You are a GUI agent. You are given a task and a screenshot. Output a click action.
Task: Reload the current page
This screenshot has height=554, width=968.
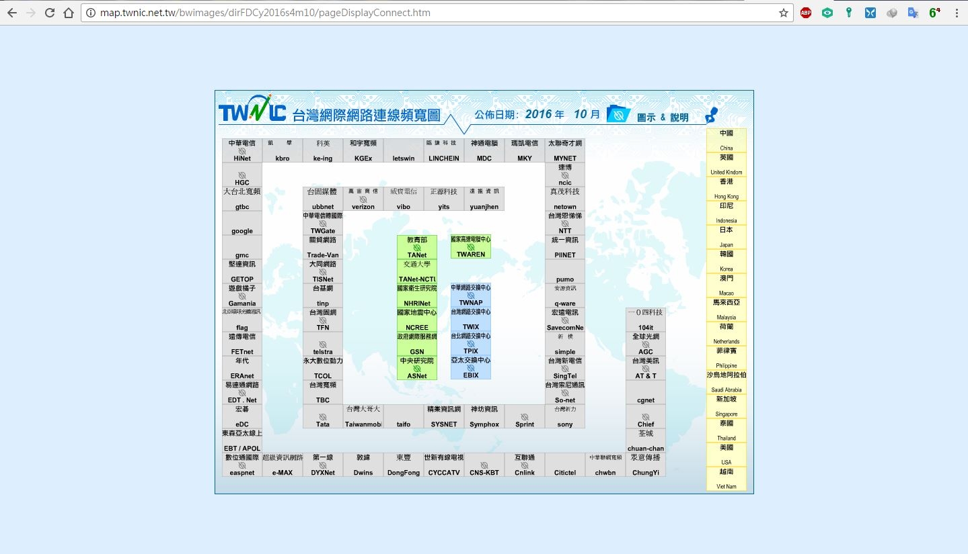pos(50,13)
